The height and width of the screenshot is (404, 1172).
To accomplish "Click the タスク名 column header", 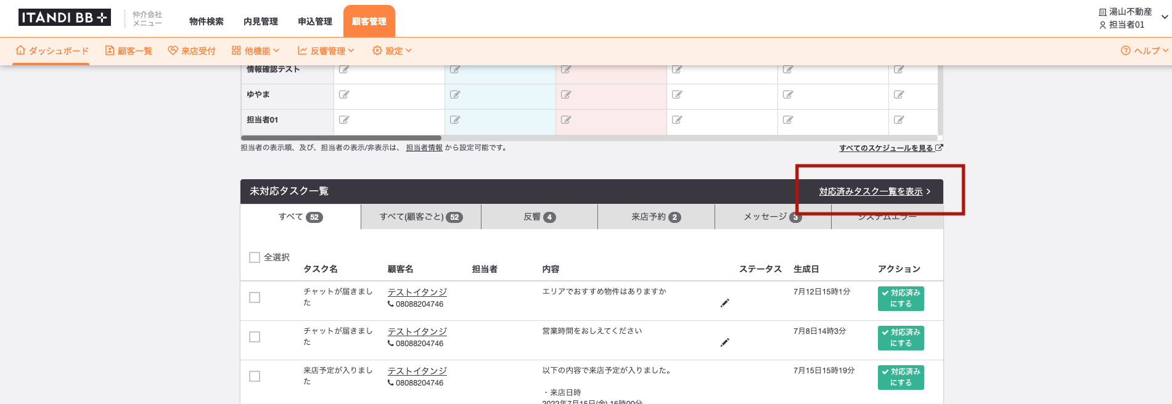I will click(x=321, y=269).
